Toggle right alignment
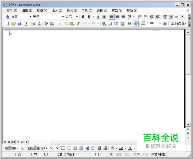 coord(123,17)
